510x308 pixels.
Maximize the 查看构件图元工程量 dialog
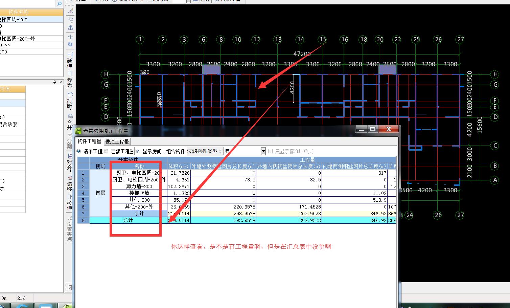[373, 129]
